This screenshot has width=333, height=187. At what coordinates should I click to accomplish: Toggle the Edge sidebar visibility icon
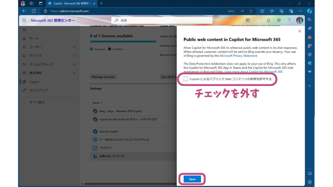click(x=310, y=173)
